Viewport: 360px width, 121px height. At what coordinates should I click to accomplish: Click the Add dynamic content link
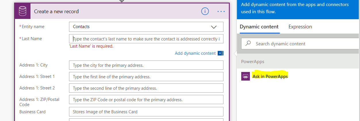pos(195,53)
